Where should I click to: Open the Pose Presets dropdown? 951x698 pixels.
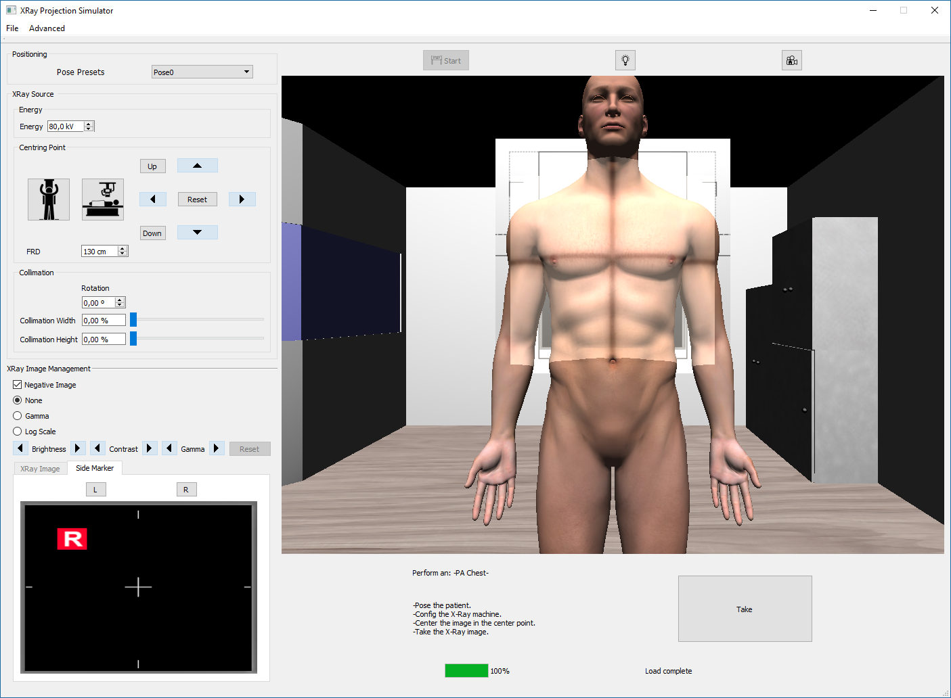click(x=202, y=72)
